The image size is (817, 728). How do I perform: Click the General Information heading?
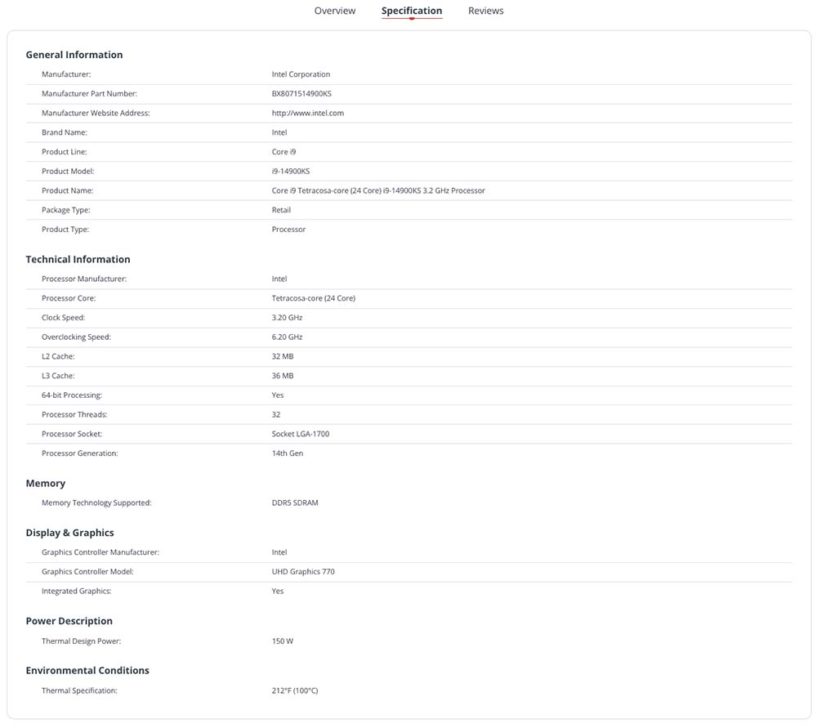tap(74, 55)
